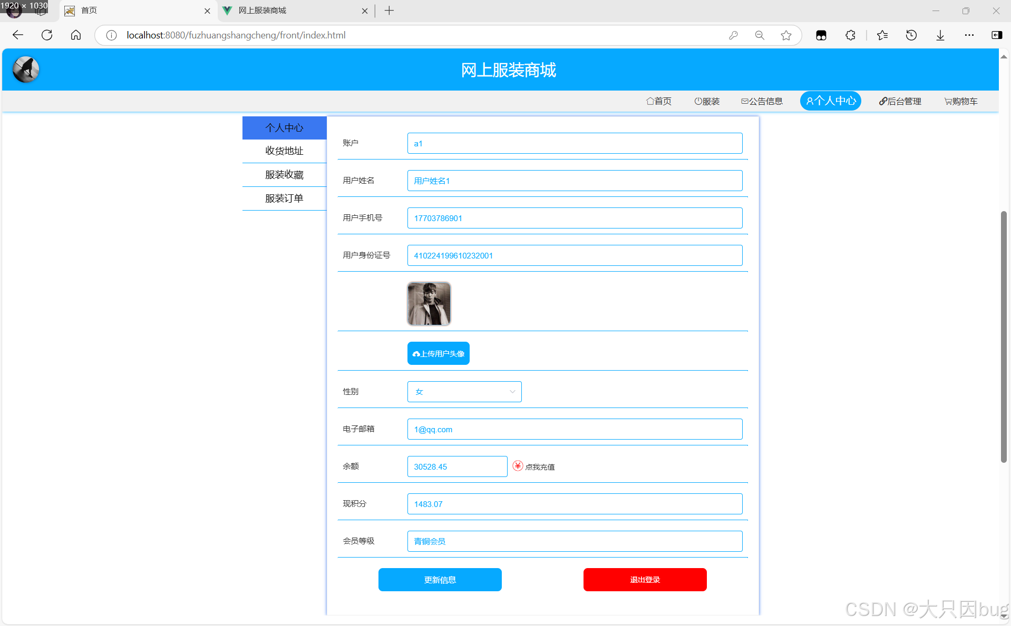Screen dimensions: 1011x626
Task: Open 购物车 in the site navigation
Action: click(960, 101)
